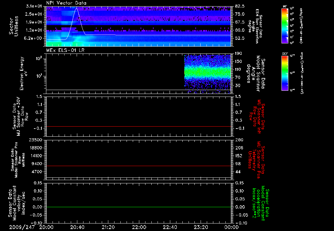
Task: Click the "1.2e+01" sector tick label
Action: coord(35,30)
